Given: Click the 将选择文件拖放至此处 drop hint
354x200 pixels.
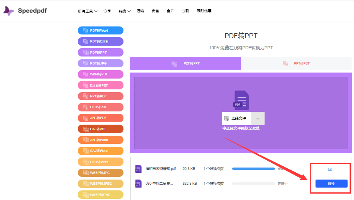Looking at the screenshot, I should (x=241, y=128).
